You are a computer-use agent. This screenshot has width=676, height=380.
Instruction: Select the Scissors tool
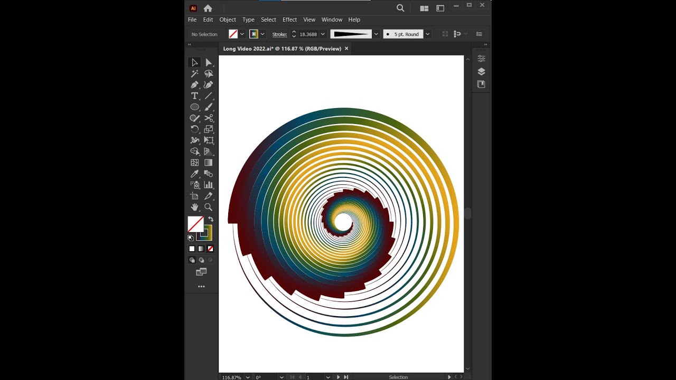[209, 118]
